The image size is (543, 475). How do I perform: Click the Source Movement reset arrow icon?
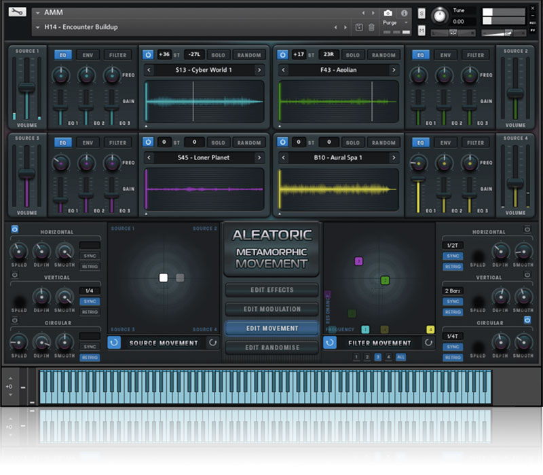[x=214, y=343]
